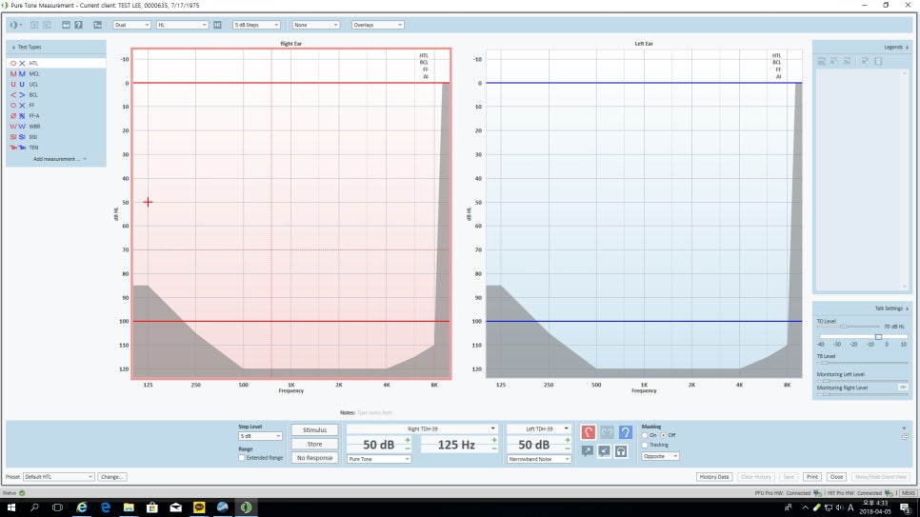Screen dimensions: 920x517
Task: Select the SISI test type
Action: (x=56, y=137)
